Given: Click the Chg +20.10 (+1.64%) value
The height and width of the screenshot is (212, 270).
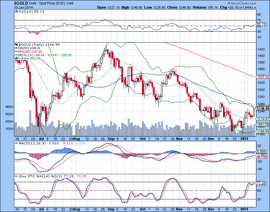Looking at the screenshot, I should (x=236, y=8).
